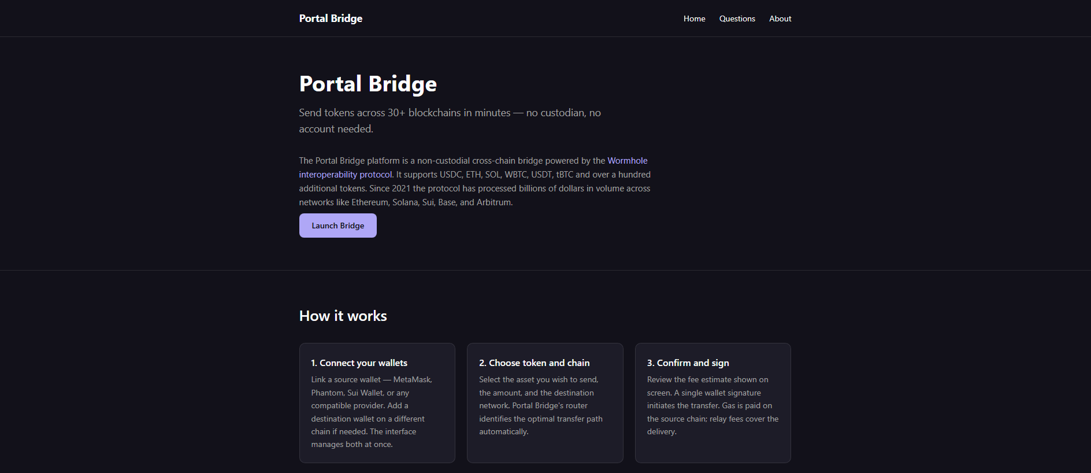Screen dimensions: 1091x473
Task: Click the large Portal Bridge page heading
Action: pyautogui.click(x=368, y=84)
